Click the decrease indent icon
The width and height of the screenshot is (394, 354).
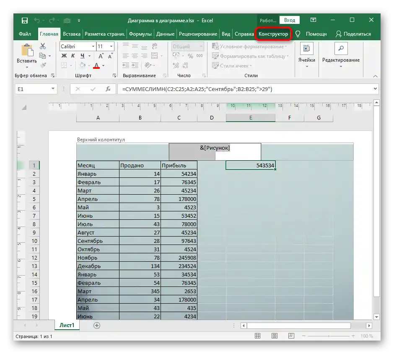pyautogui.click(x=125, y=65)
